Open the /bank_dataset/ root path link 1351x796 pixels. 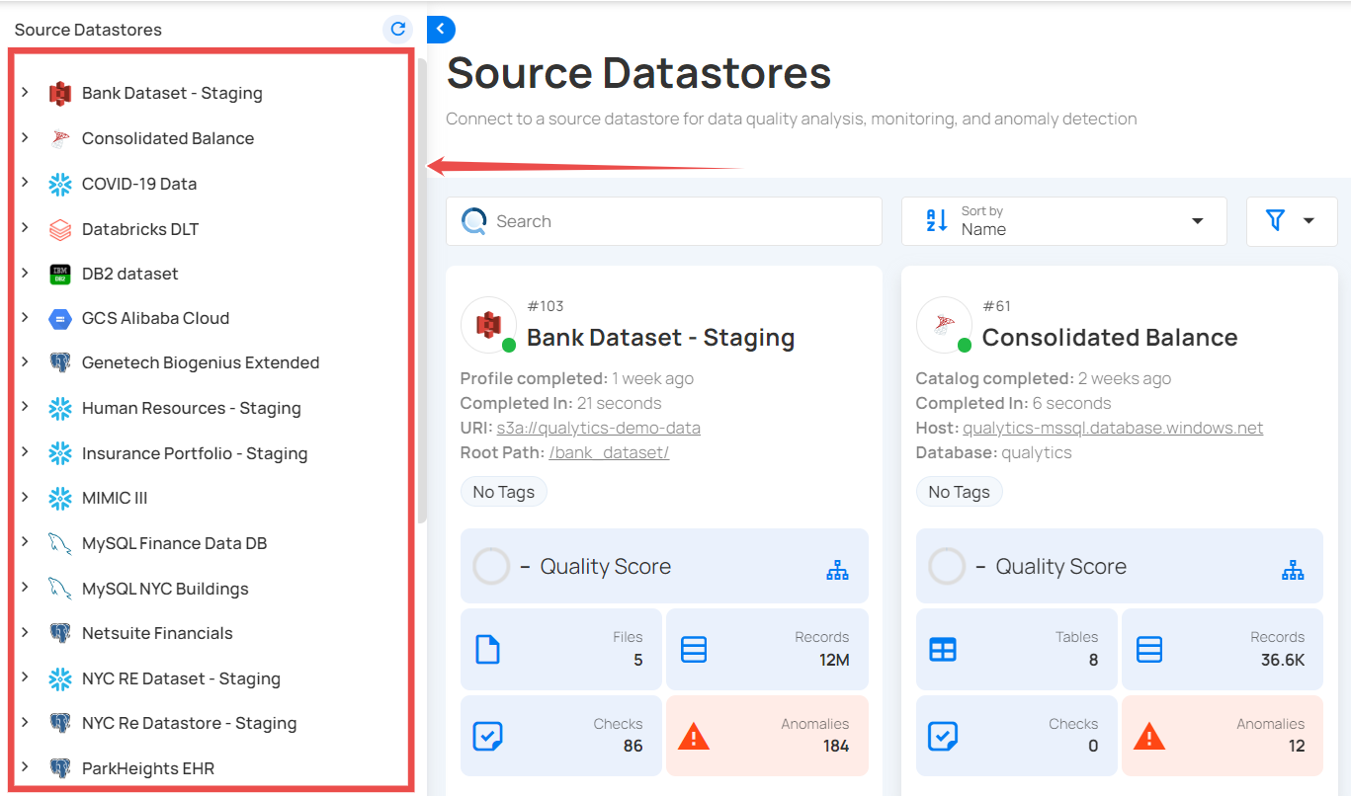tap(609, 452)
